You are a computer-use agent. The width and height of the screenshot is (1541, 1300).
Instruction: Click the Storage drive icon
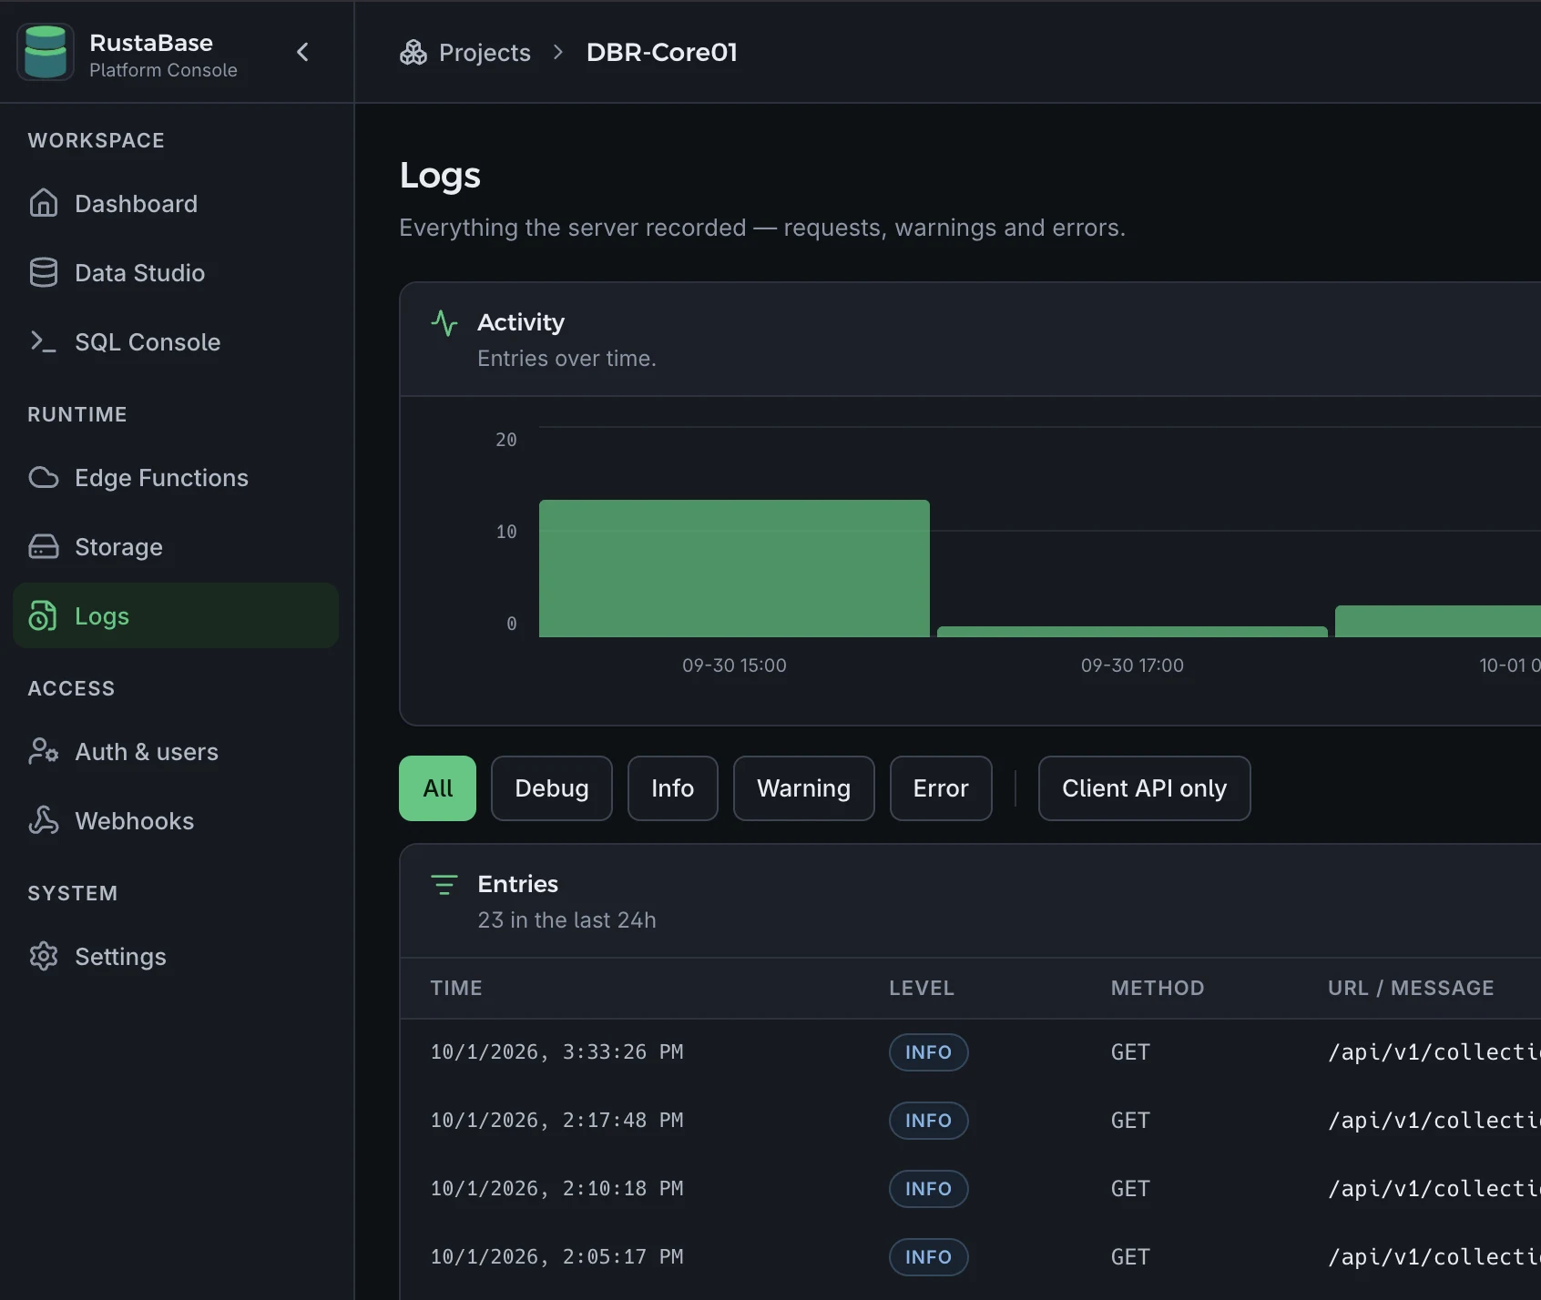(44, 546)
